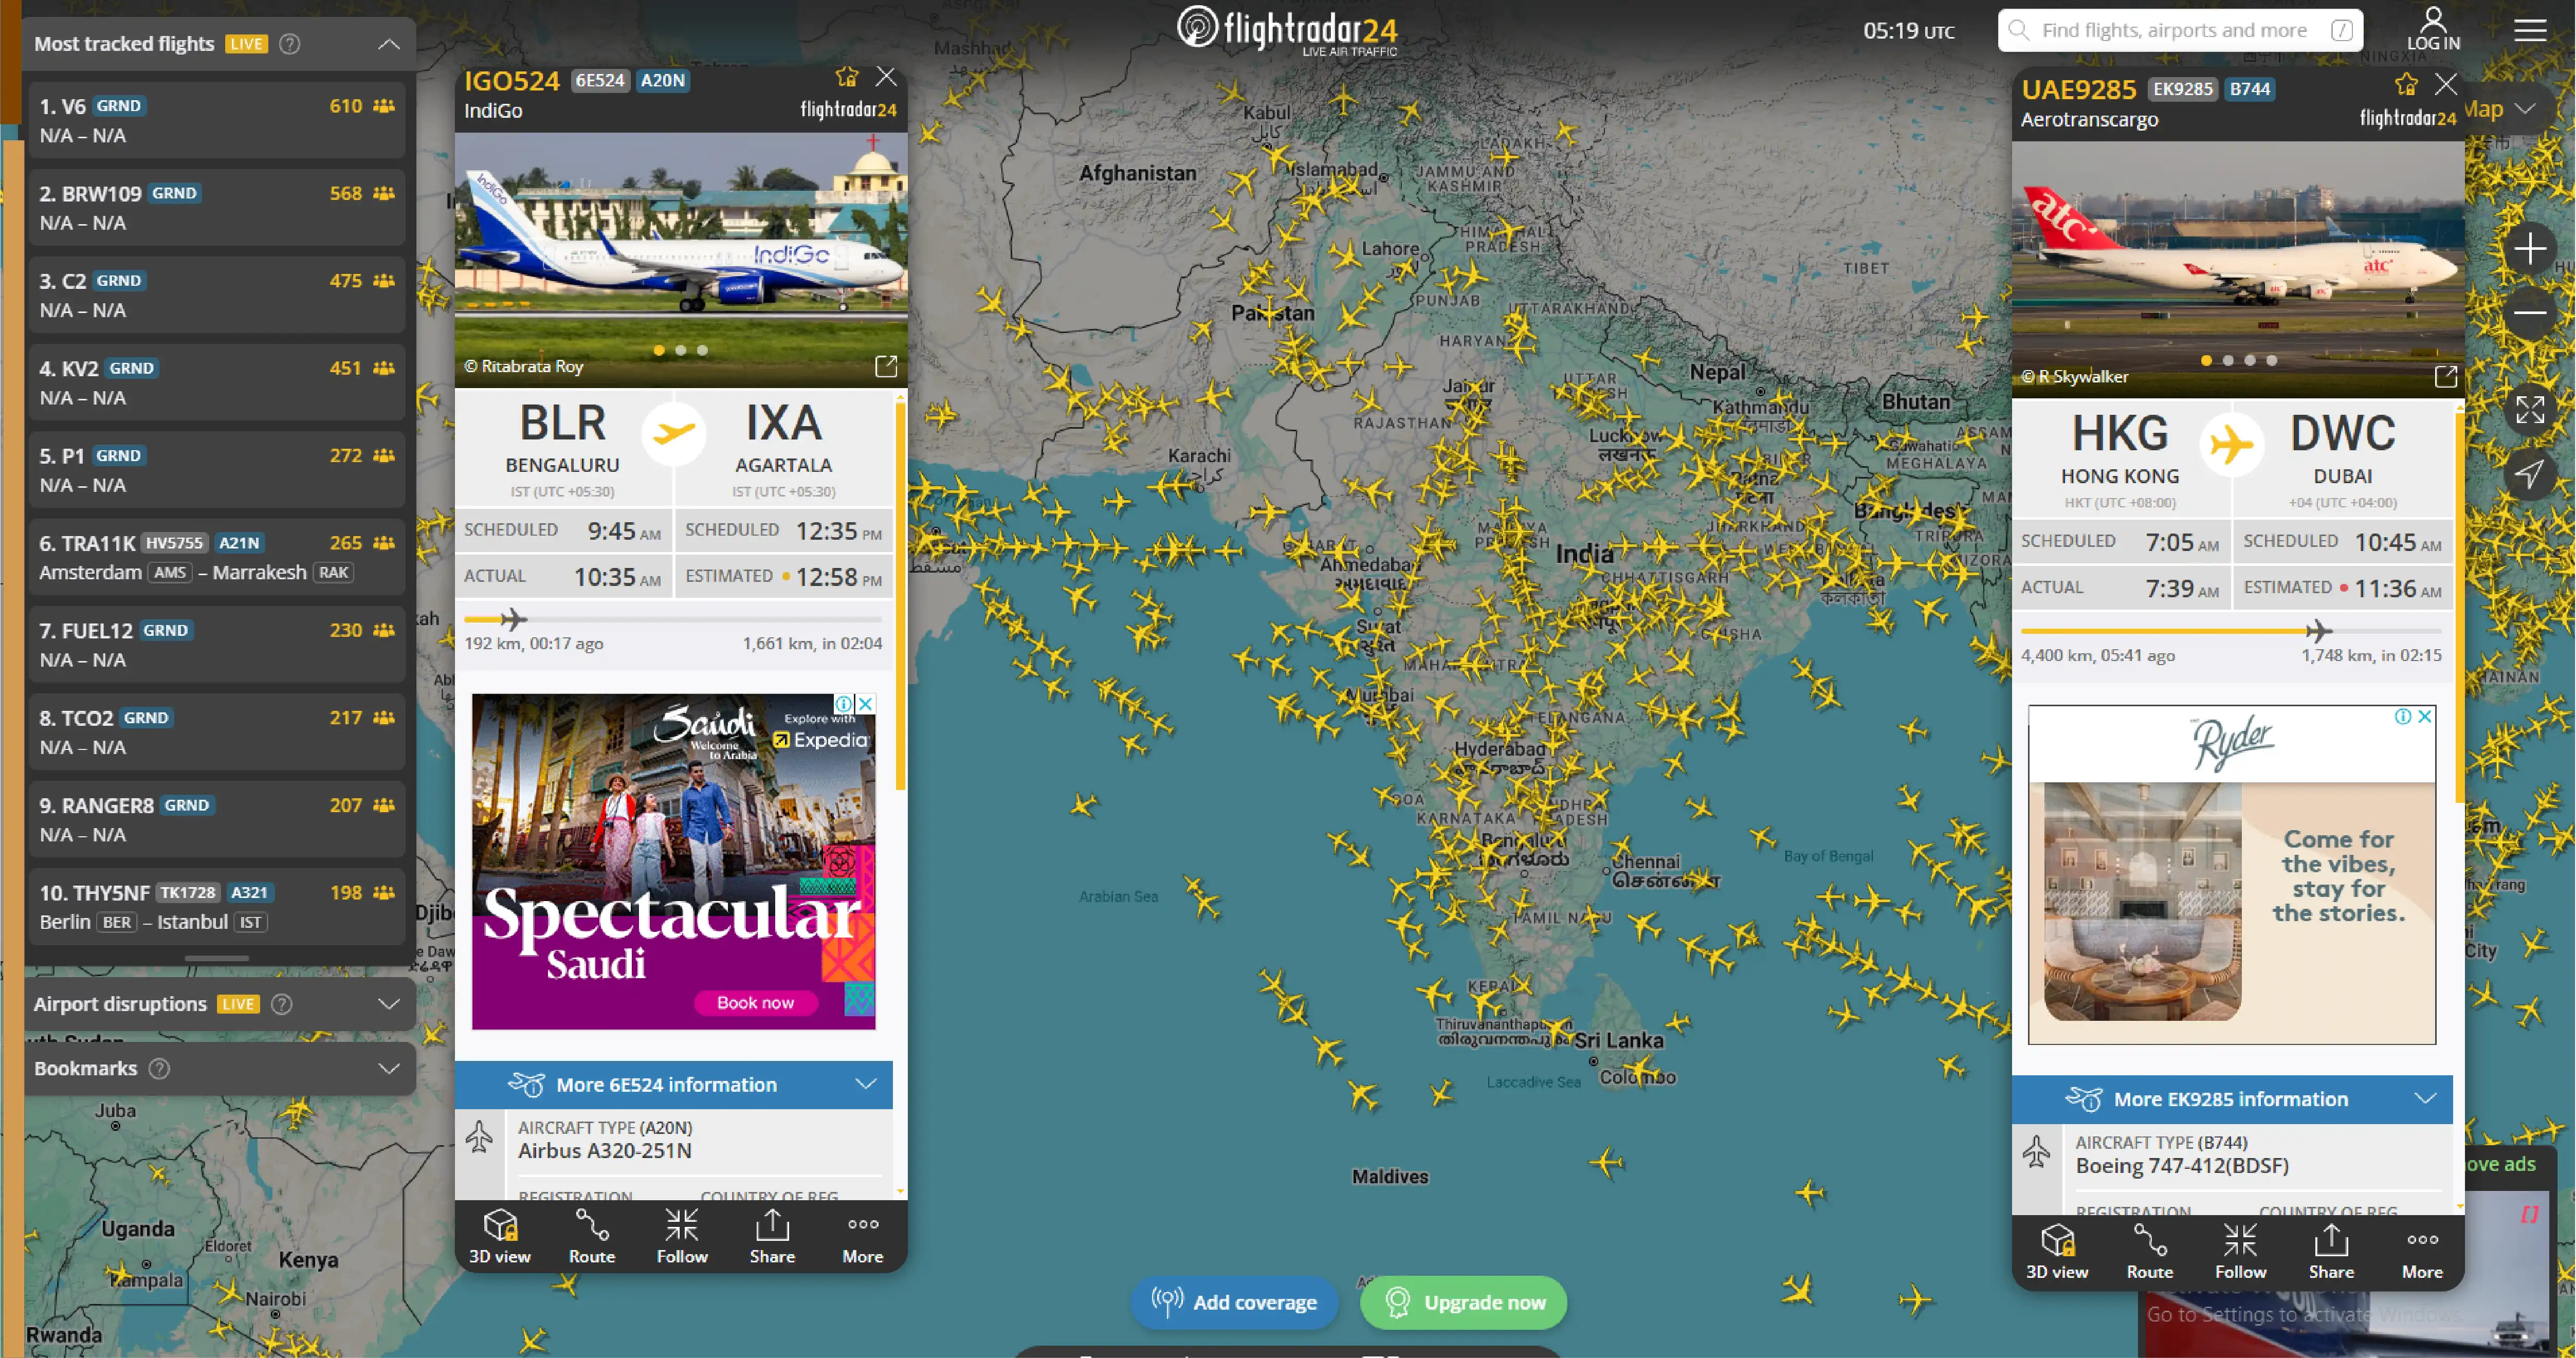Screen dimensions: 2576x1358
Task: Enter fullscreen map mode
Action: click(2529, 409)
